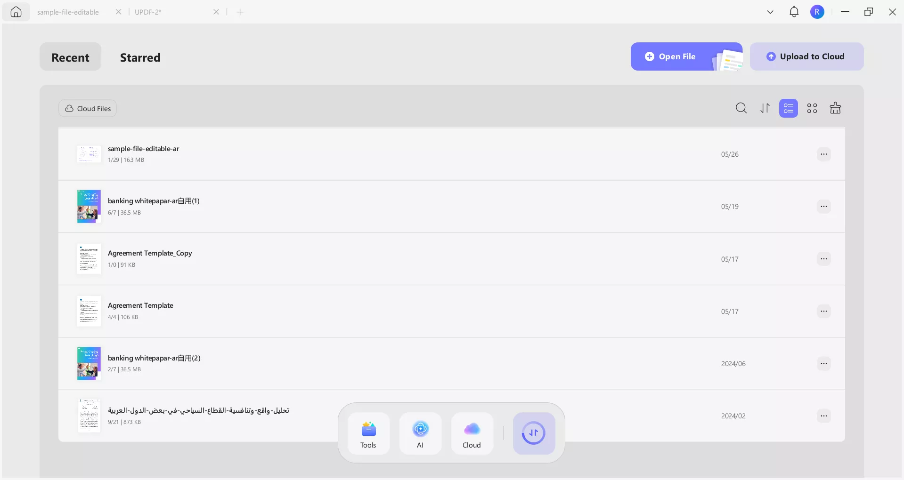Click thumbnail of the Arabic-titled file

(89, 416)
